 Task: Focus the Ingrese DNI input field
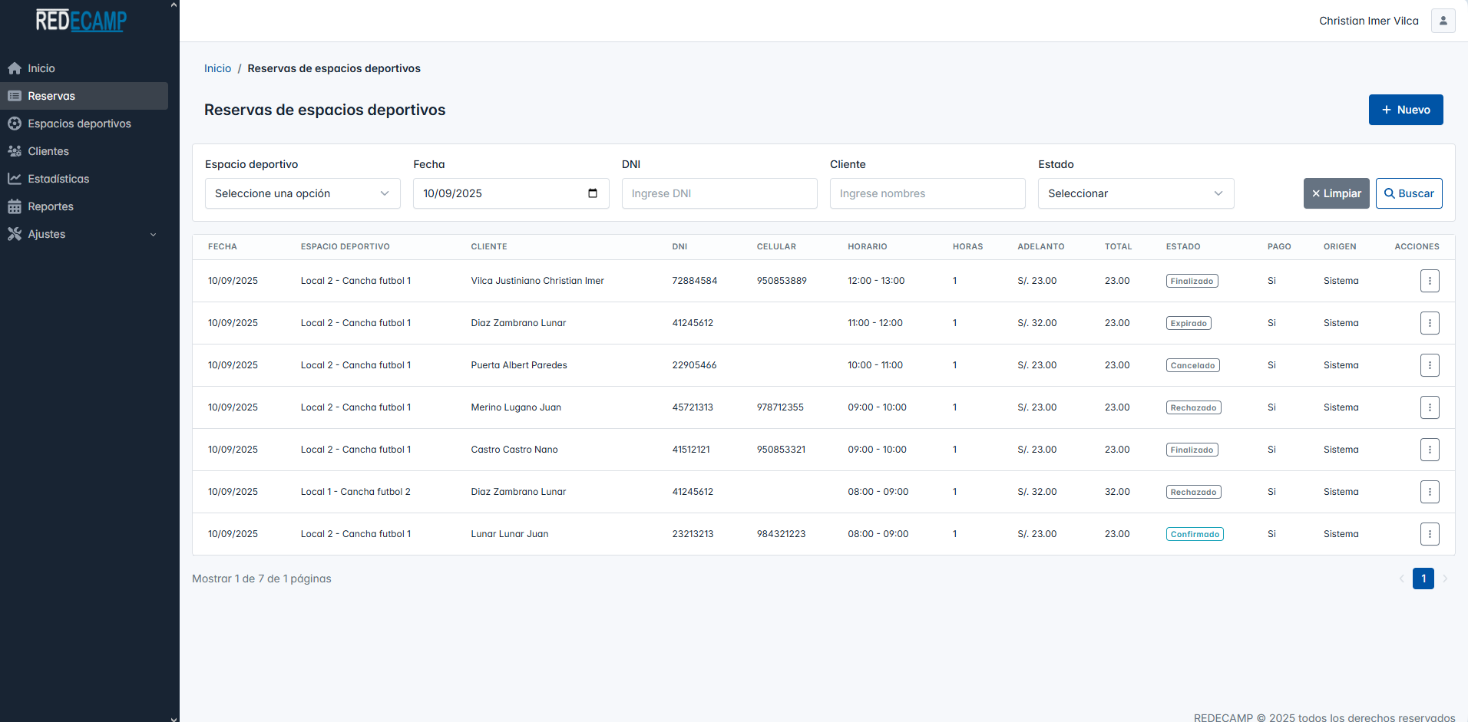719,193
